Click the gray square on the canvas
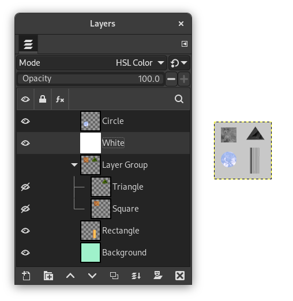 228,135
